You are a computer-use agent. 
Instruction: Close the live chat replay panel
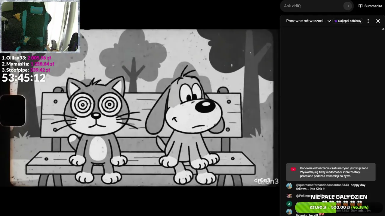coord(378,21)
